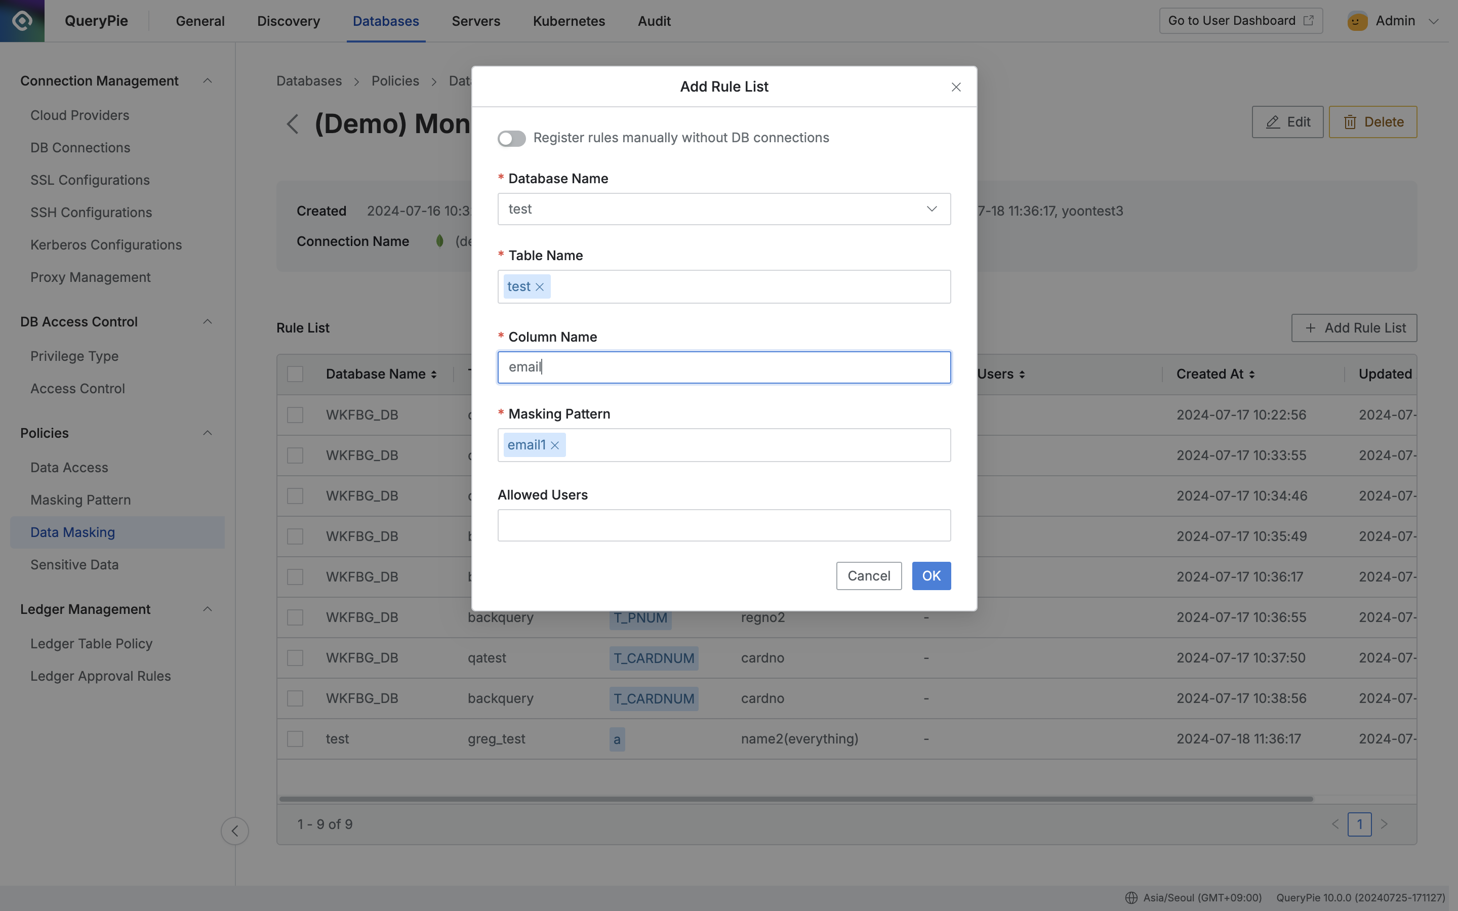Check the first WKFBG_DB row checkbox
Viewport: 1458px width, 911px height.
point(295,415)
